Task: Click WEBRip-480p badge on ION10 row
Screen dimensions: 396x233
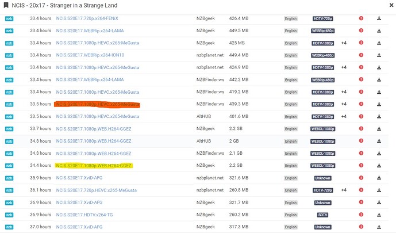Action: click(x=323, y=55)
